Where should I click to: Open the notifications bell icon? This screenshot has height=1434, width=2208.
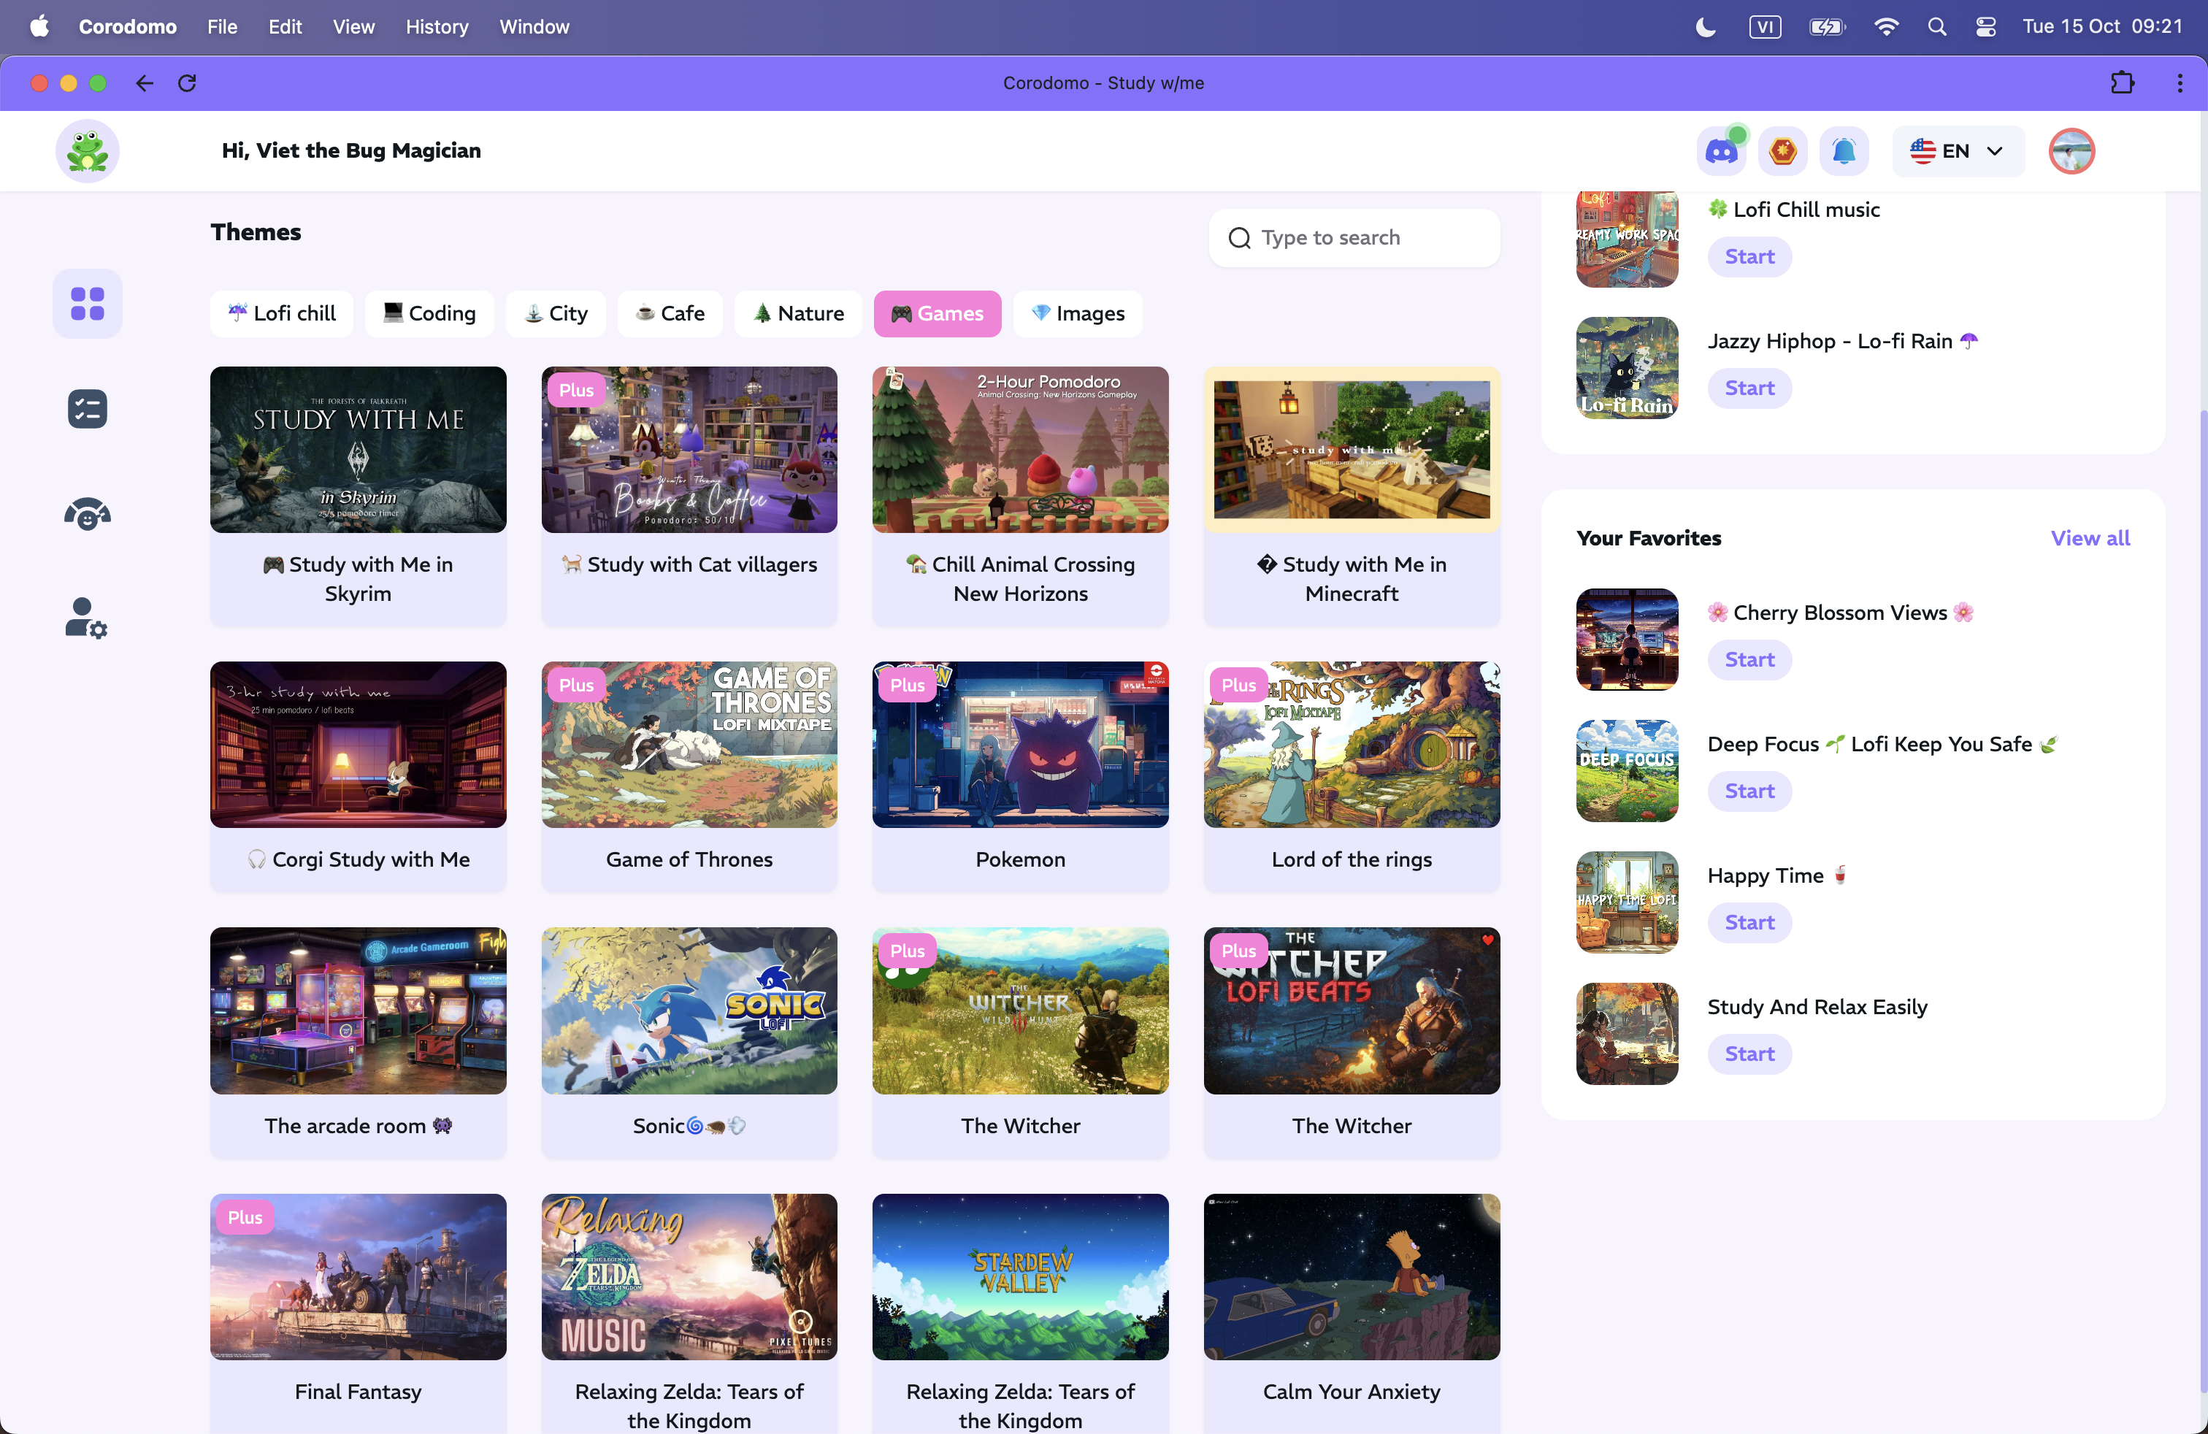click(x=1844, y=150)
